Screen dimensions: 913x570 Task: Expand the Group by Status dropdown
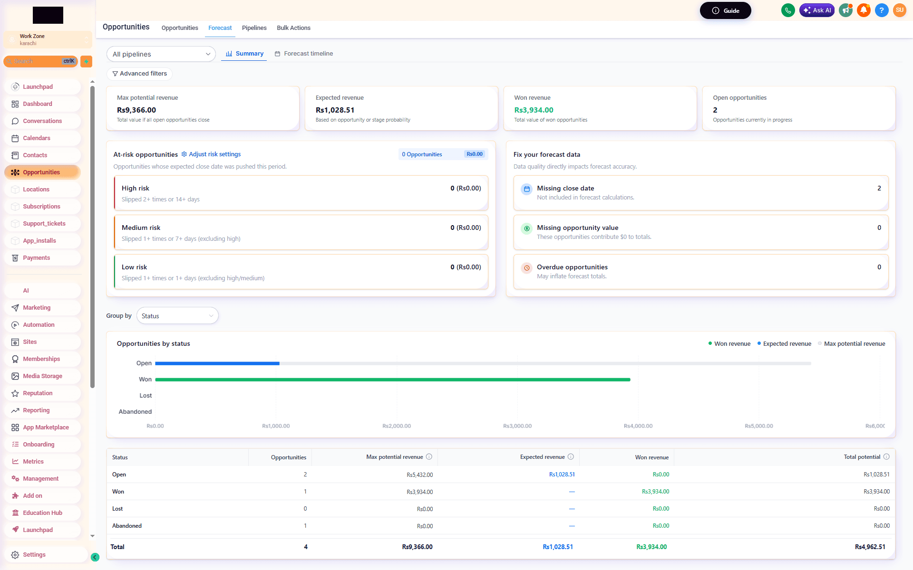[x=177, y=316]
